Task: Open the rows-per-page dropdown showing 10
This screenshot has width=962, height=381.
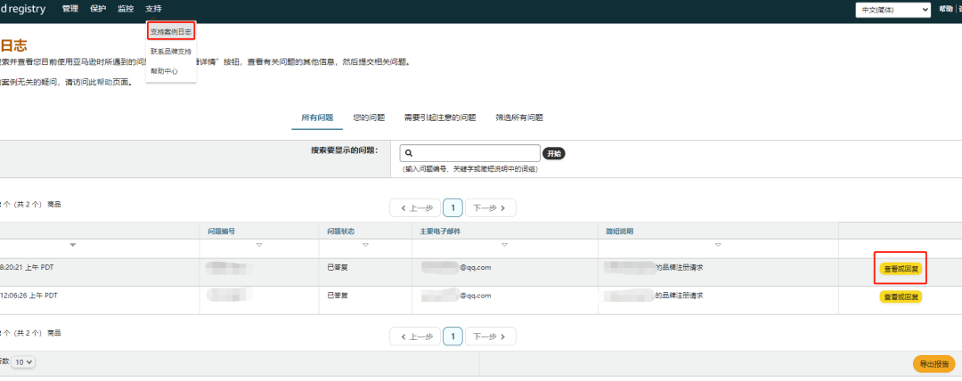Action: (x=25, y=362)
